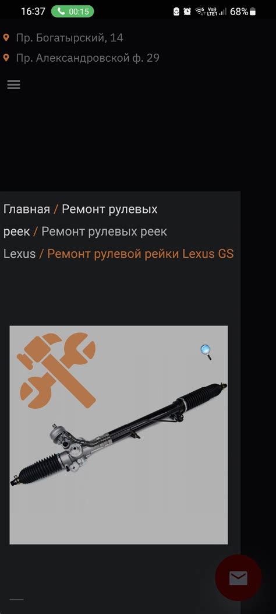Tap the small gray dash below the image

click(16, 599)
